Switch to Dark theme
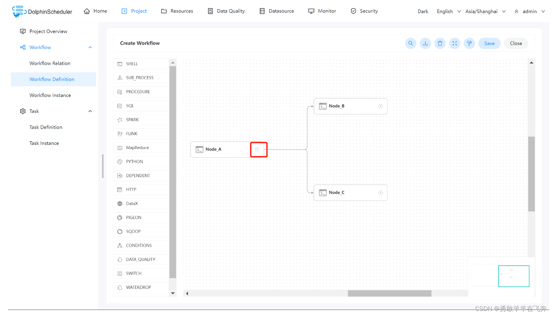 pos(423,11)
